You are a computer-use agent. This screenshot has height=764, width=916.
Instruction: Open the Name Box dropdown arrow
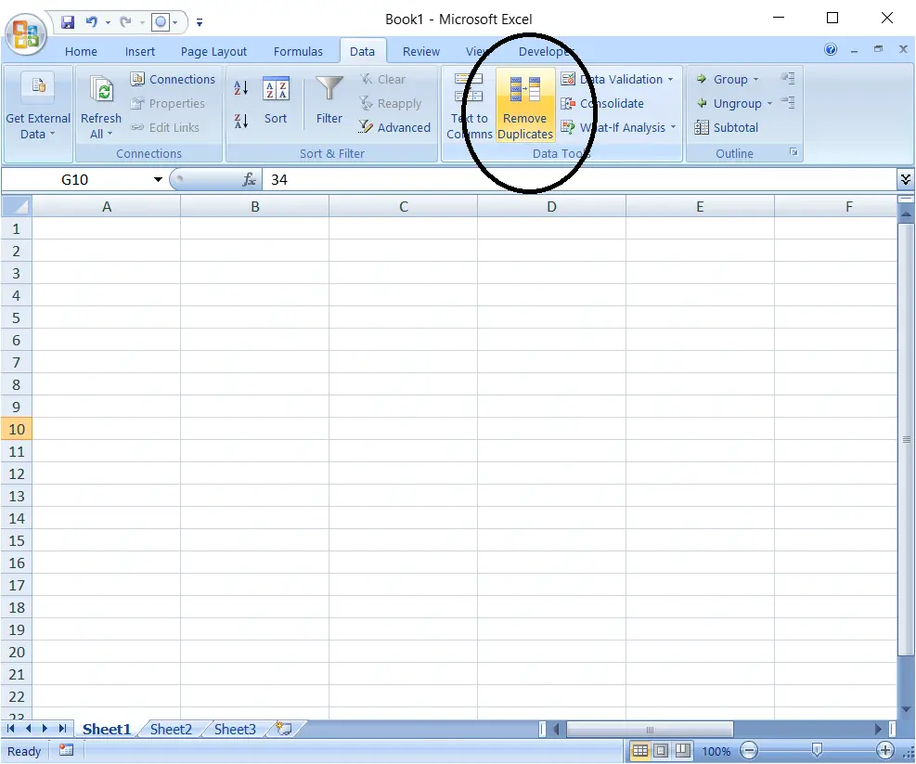(158, 179)
